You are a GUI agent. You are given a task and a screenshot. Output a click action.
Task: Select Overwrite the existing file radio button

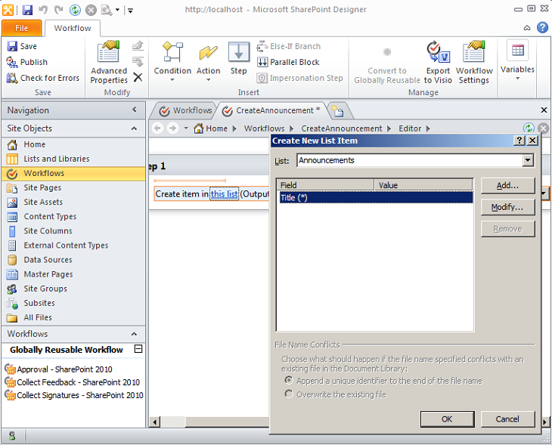(x=289, y=394)
